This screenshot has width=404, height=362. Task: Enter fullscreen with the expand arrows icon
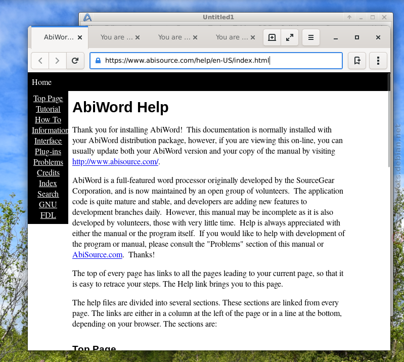tap(290, 37)
